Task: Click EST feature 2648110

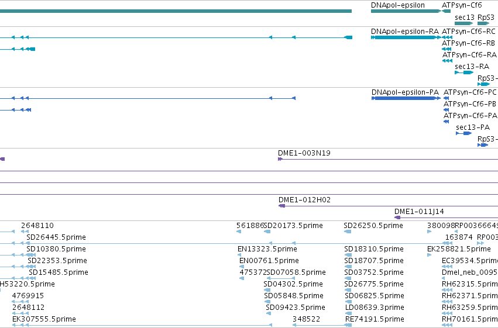Action: click(x=25, y=232)
